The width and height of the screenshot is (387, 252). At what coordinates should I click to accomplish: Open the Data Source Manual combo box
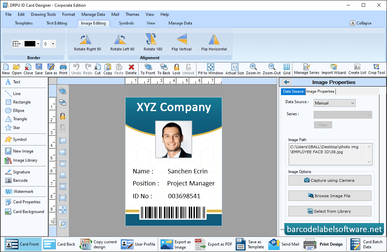coord(335,103)
